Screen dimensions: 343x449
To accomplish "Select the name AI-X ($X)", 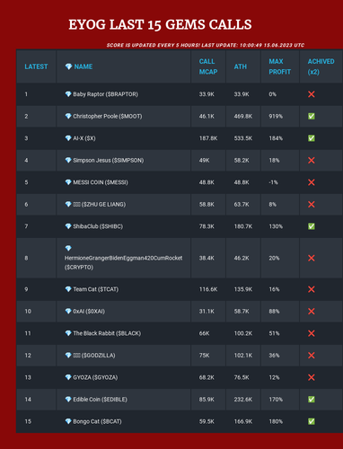I will [x=84, y=138].
